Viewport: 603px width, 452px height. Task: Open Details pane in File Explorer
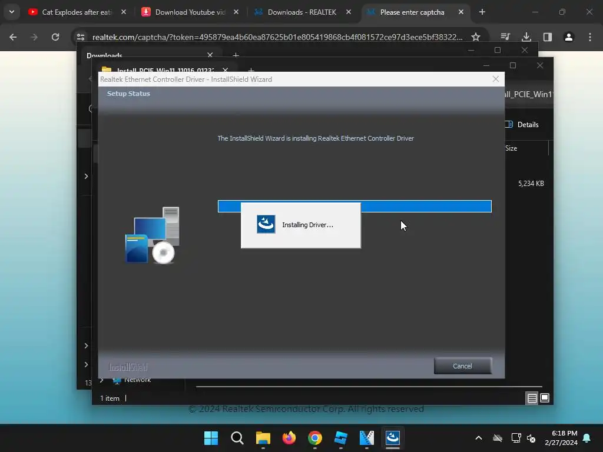pyautogui.click(x=524, y=125)
